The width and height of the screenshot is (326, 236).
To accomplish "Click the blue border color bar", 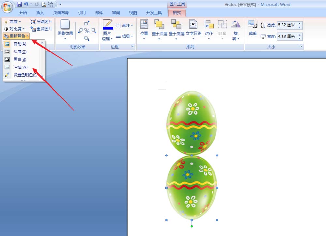I will (108, 28).
